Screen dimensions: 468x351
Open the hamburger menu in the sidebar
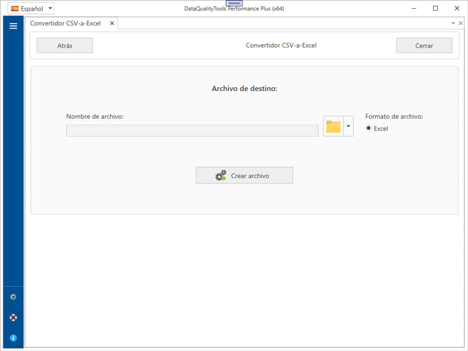pos(13,26)
